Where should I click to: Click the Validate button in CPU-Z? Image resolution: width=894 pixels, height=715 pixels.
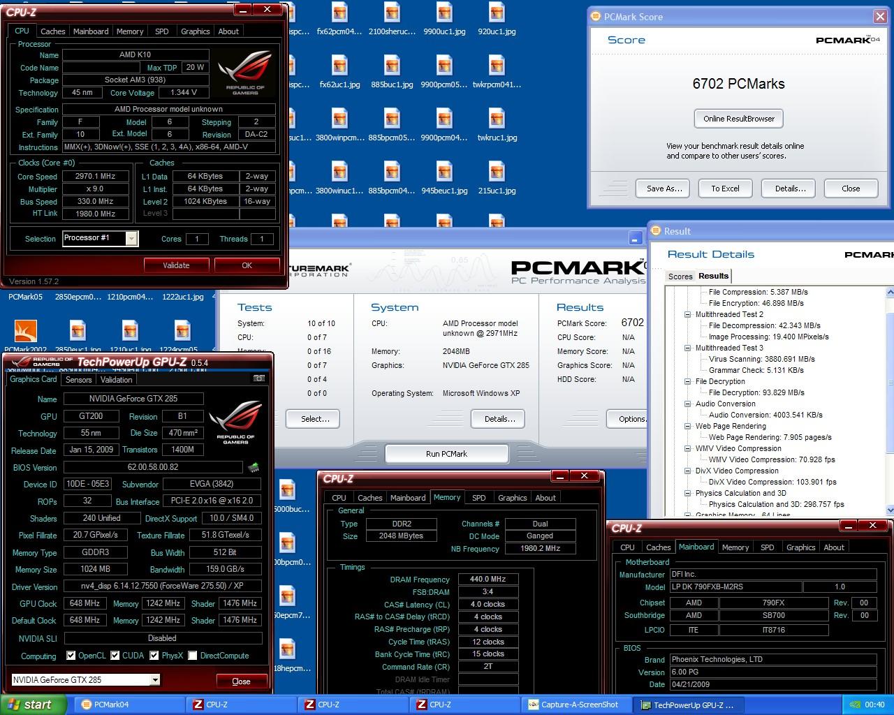(x=176, y=265)
